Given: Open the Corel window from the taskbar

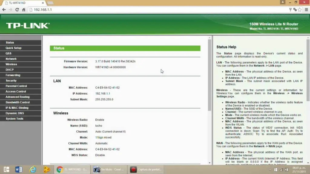Looking at the screenshot, I should click(109, 169).
